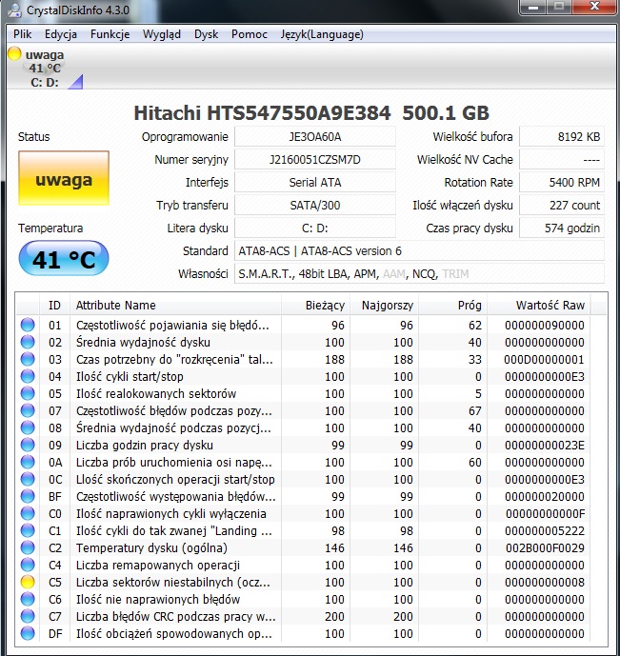
Task: Click the blue status dot for attribute 0C
Action: (28, 479)
